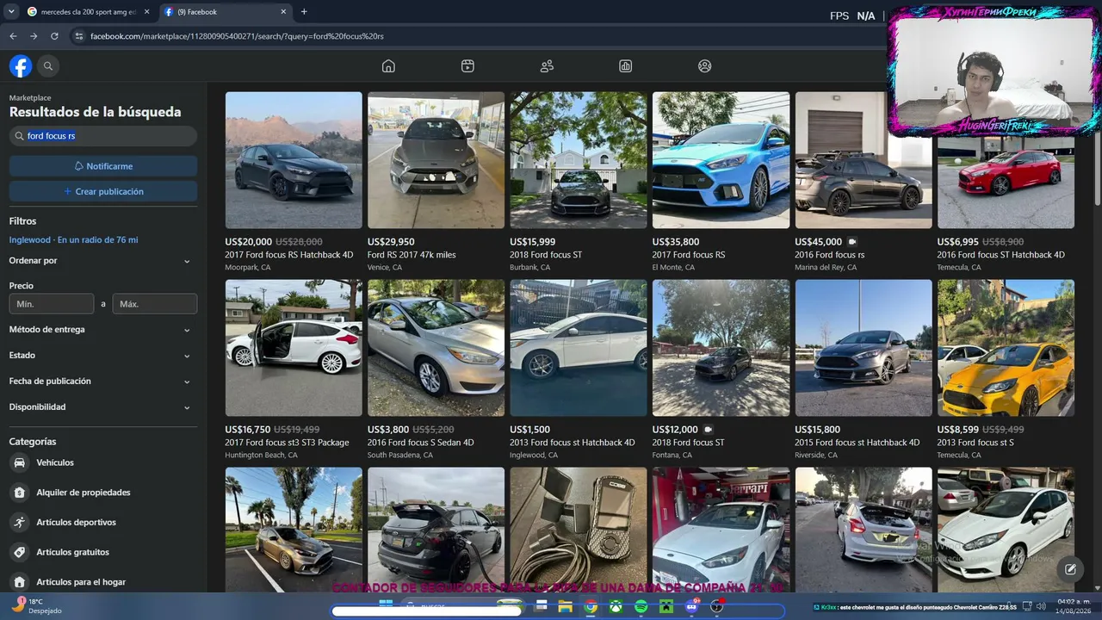
Task: Click the compose new message icon
Action: pyautogui.click(x=1070, y=569)
